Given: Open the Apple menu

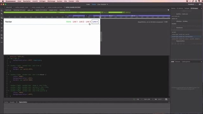Looking at the screenshot, I should pyautogui.click(x=3, y=1).
